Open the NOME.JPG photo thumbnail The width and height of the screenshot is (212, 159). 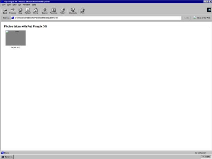[16, 38]
